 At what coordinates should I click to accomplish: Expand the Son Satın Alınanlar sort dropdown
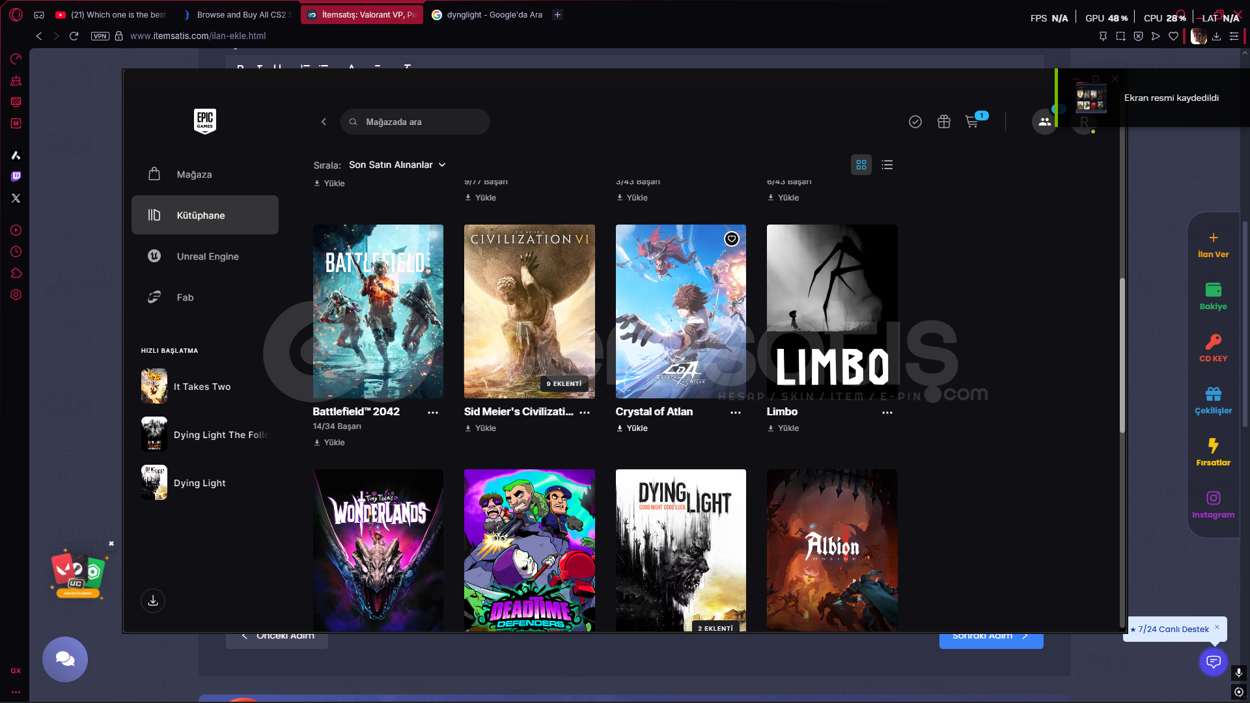click(397, 165)
